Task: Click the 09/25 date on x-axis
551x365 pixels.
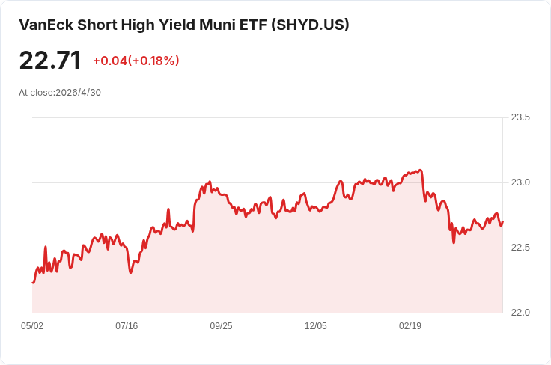Action: click(x=221, y=326)
